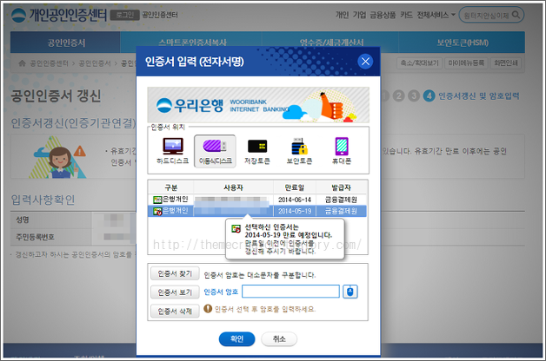Screen dimensions: 546x361
Task: Expand the 전체서비스 dropdown
Action: [x=436, y=15]
